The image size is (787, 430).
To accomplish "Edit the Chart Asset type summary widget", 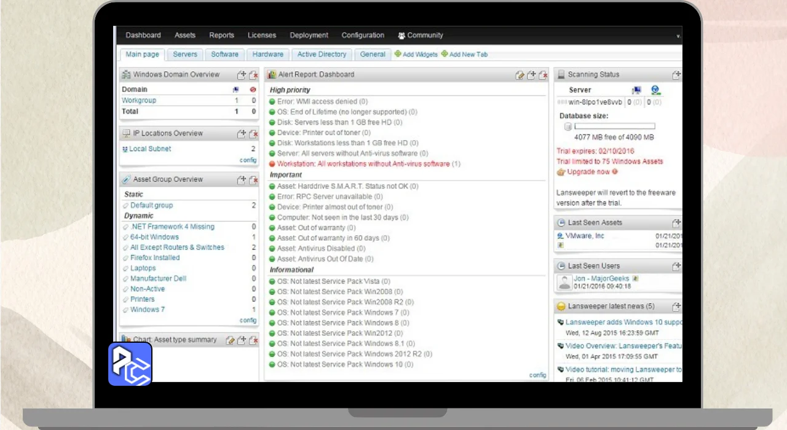I will click(231, 340).
